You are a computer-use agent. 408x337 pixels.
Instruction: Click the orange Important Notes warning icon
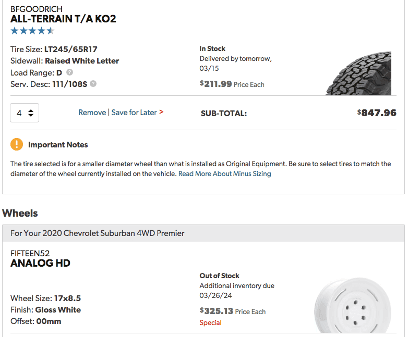coord(17,144)
